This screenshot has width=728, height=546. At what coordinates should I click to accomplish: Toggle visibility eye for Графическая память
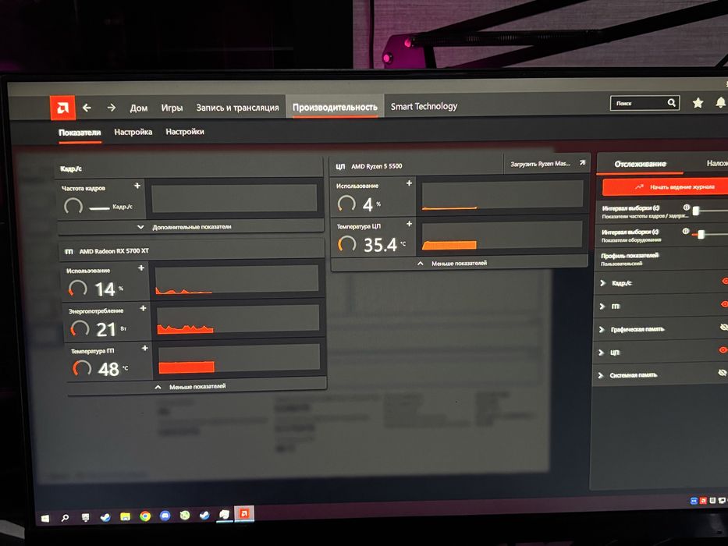[x=724, y=328]
